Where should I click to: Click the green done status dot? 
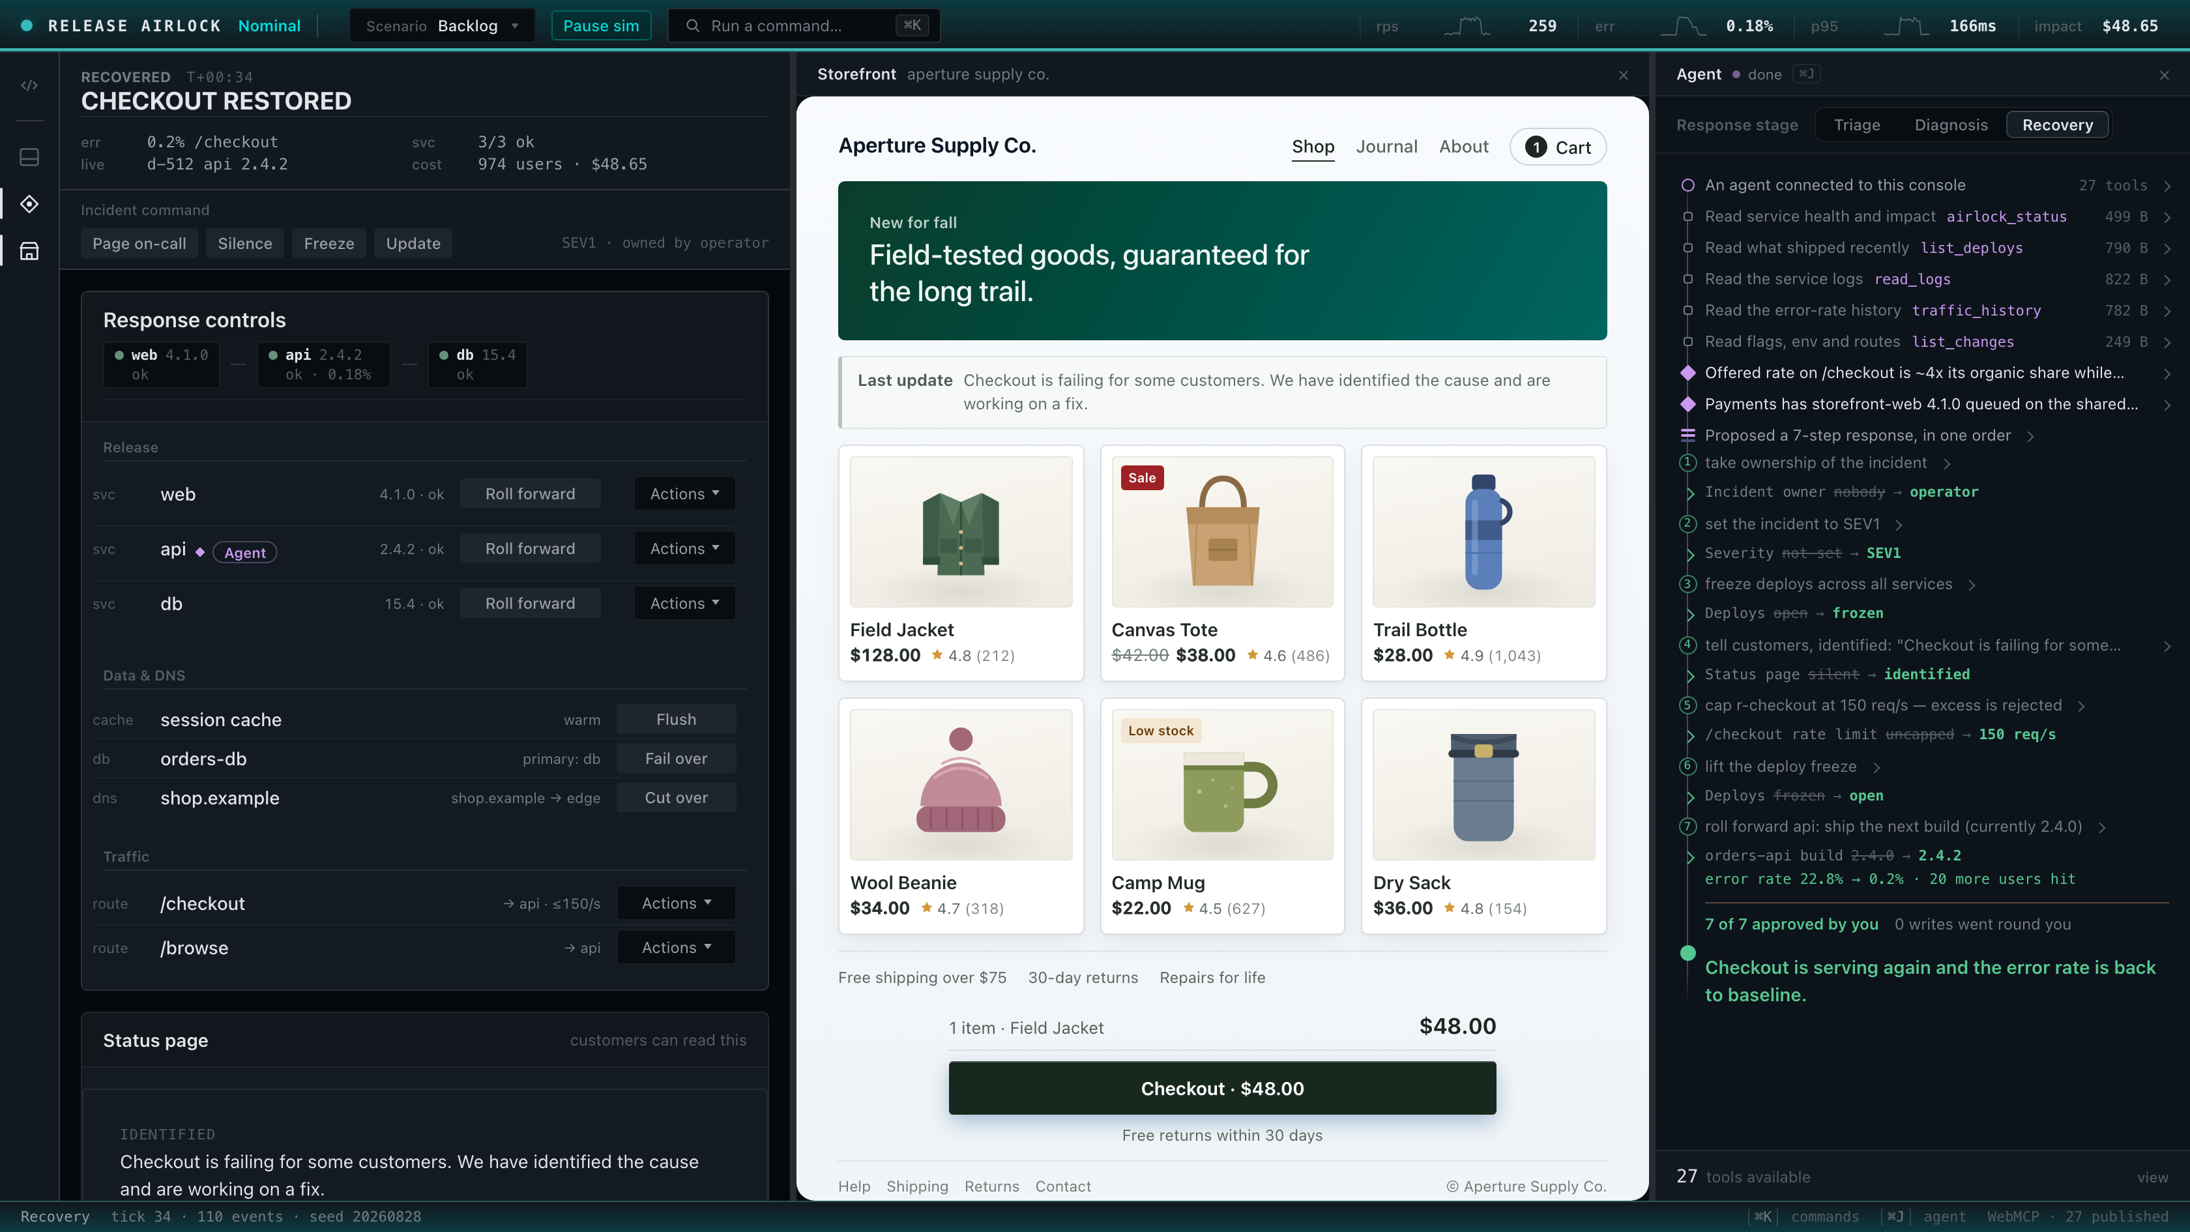pos(1687,952)
